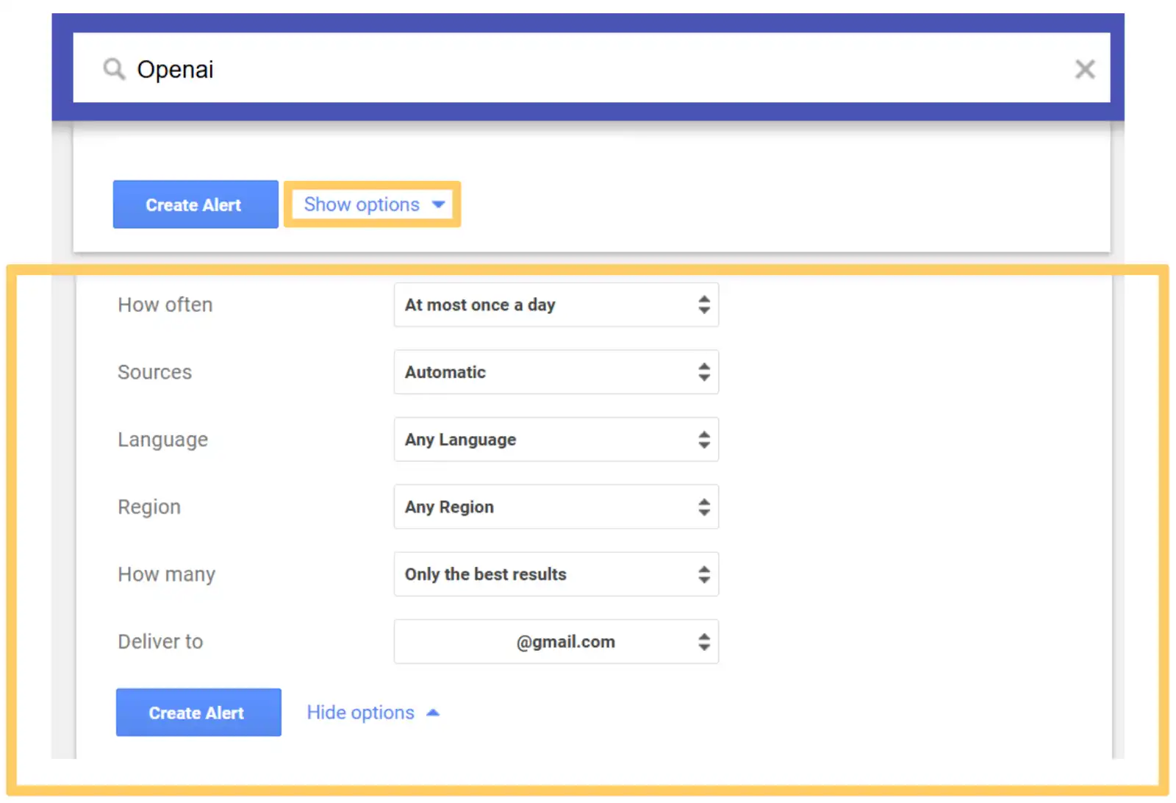Click the lower Create Alert button
1176x803 pixels.
pyautogui.click(x=198, y=713)
